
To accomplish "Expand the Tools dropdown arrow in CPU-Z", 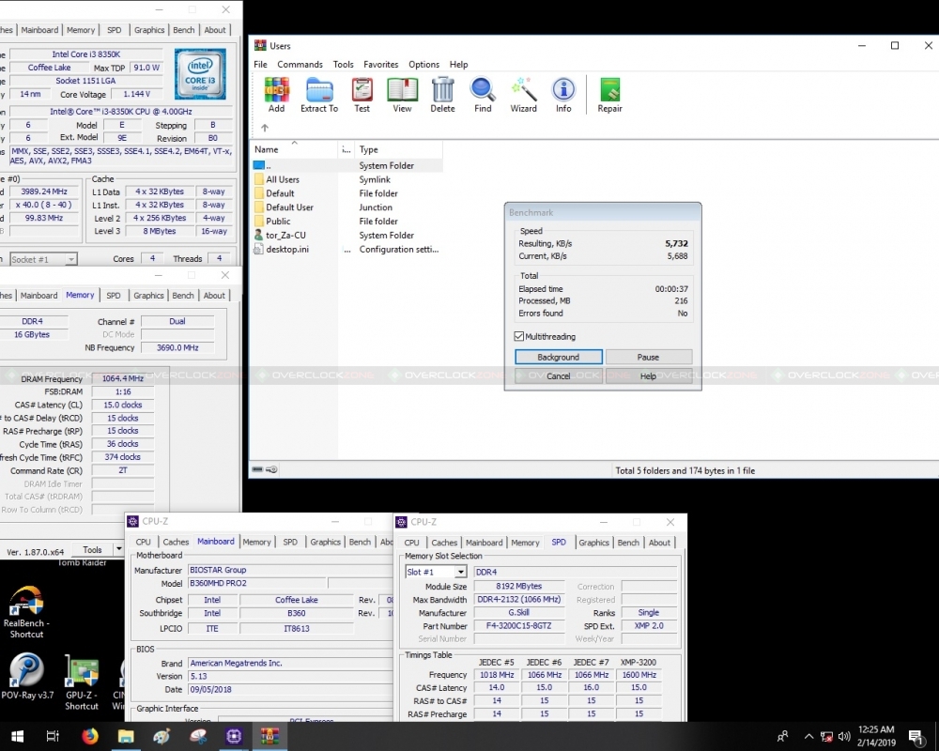I will 118,549.
